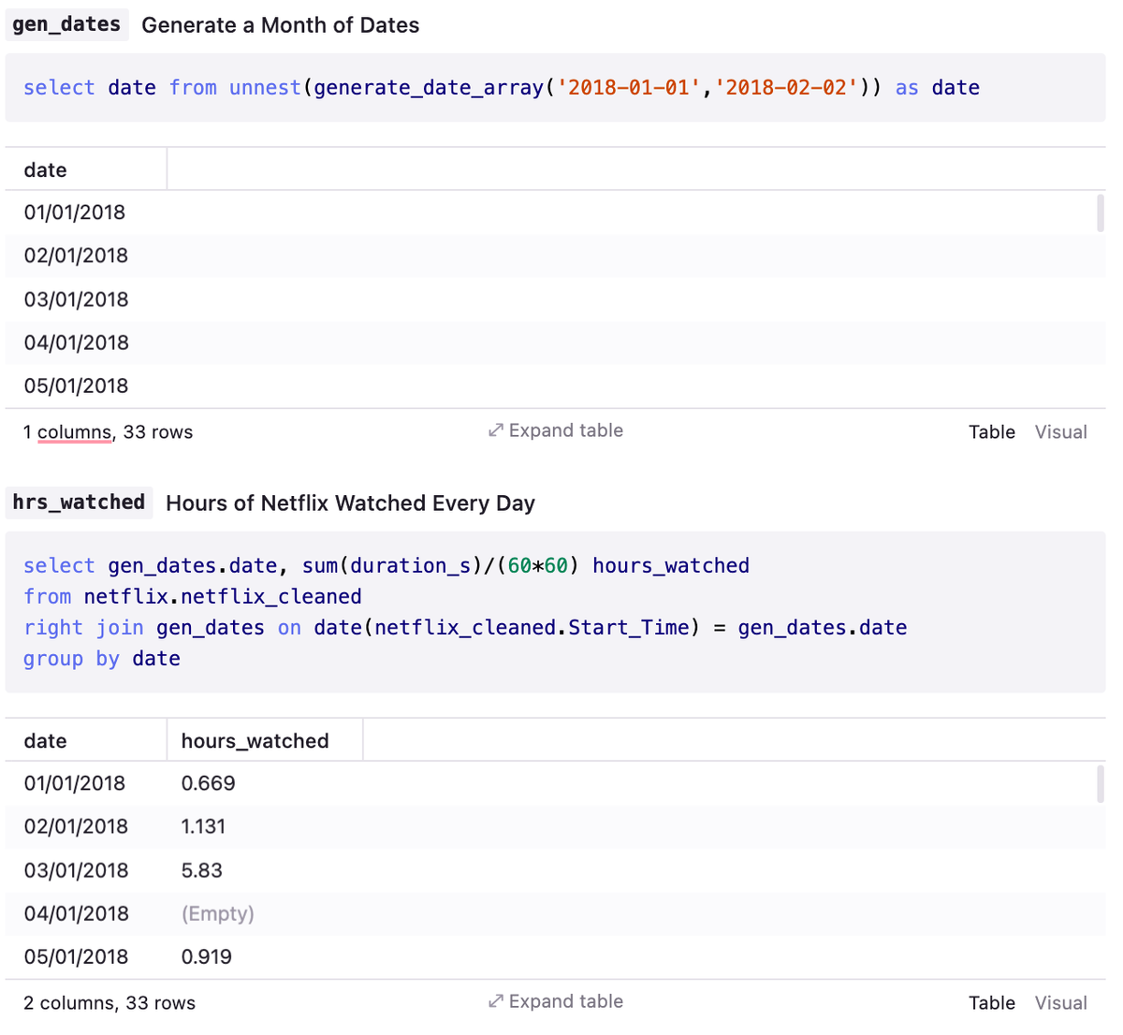Click 'Hours of Netflix Watched Every Day' title
The width and height of the screenshot is (1123, 1035).
350,503
